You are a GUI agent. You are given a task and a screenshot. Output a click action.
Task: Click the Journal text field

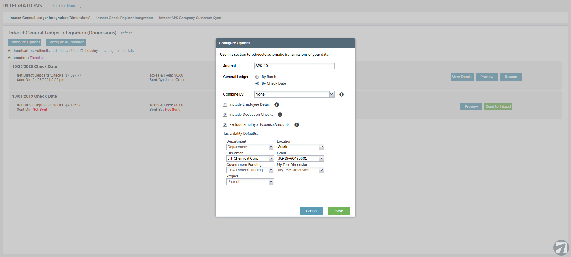[x=294, y=66]
